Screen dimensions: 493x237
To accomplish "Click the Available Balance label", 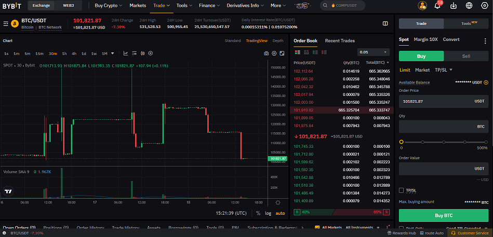I will (x=414, y=82).
